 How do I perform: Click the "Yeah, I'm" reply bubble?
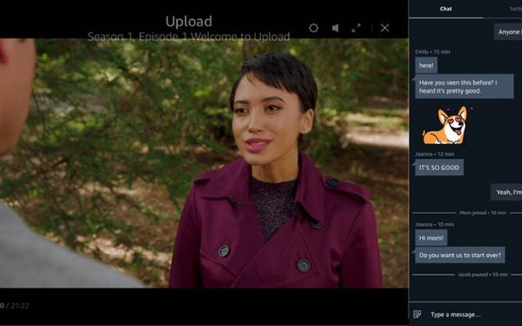[506, 193]
